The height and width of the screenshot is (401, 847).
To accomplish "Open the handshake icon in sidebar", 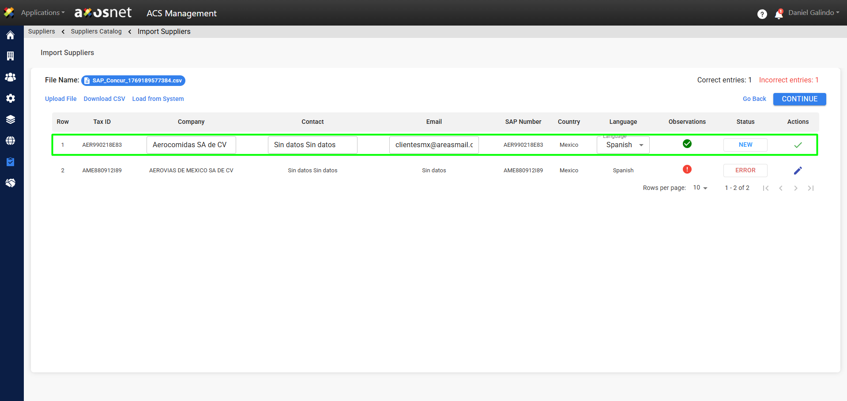I will point(11,183).
